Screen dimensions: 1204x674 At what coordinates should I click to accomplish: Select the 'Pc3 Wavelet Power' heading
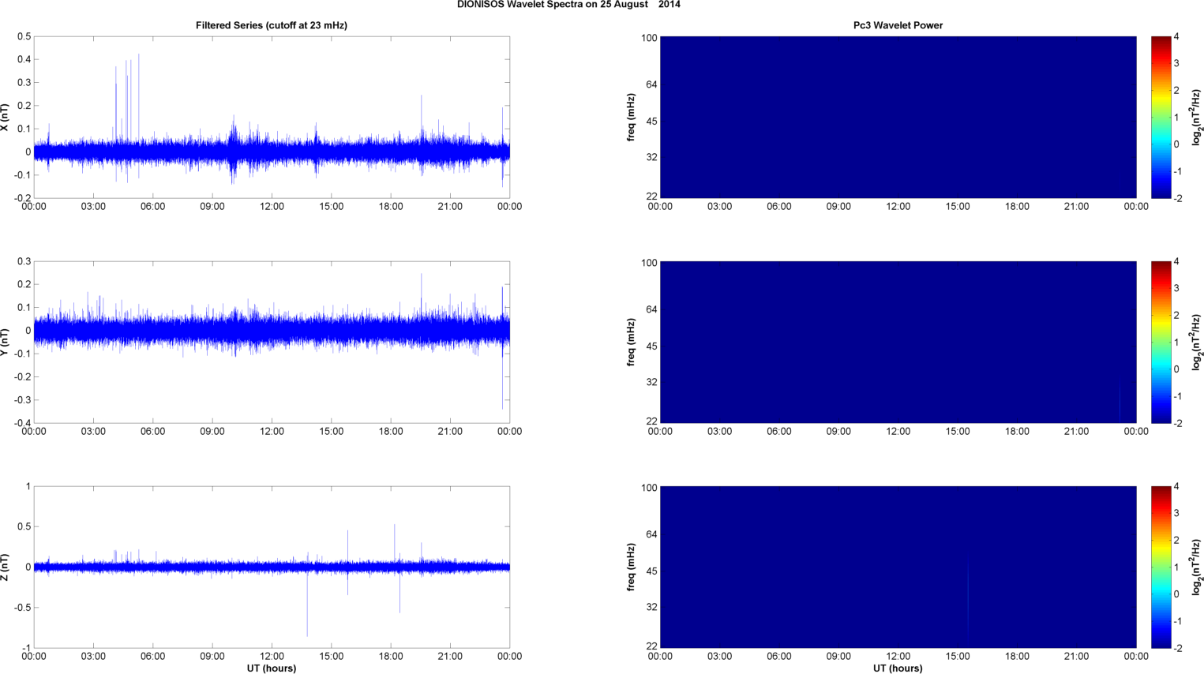click(898, 25)
